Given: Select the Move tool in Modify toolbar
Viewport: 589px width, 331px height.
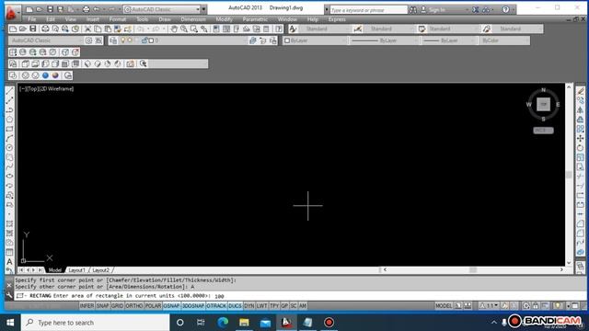Looking at the screenshot, I should pos(581,138).
